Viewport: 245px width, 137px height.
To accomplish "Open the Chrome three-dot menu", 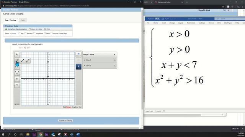I will [x=242, y=7].
